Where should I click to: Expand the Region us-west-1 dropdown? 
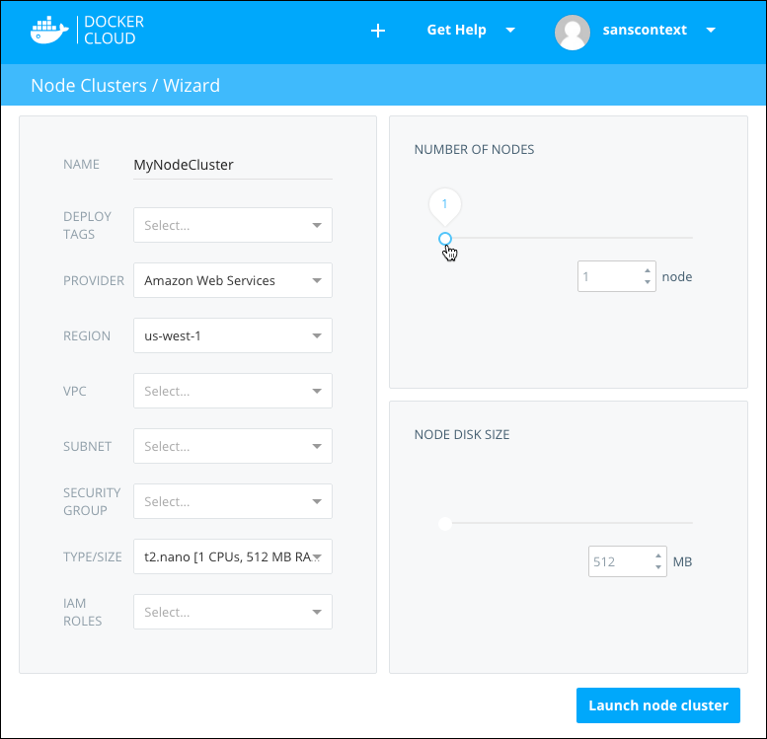pos(233,335)
